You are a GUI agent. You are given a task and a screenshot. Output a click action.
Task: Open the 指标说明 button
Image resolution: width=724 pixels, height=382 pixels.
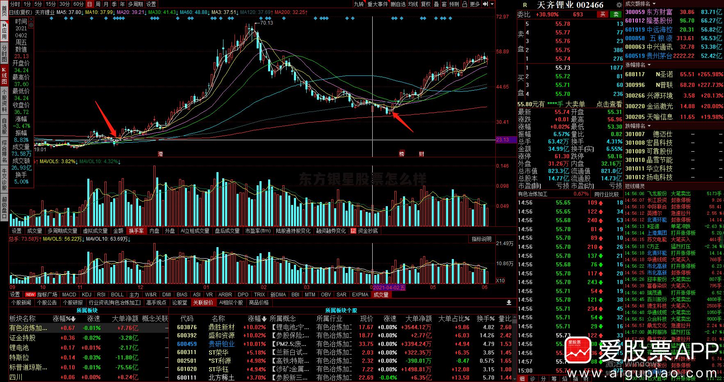click(x=481, y=239)
